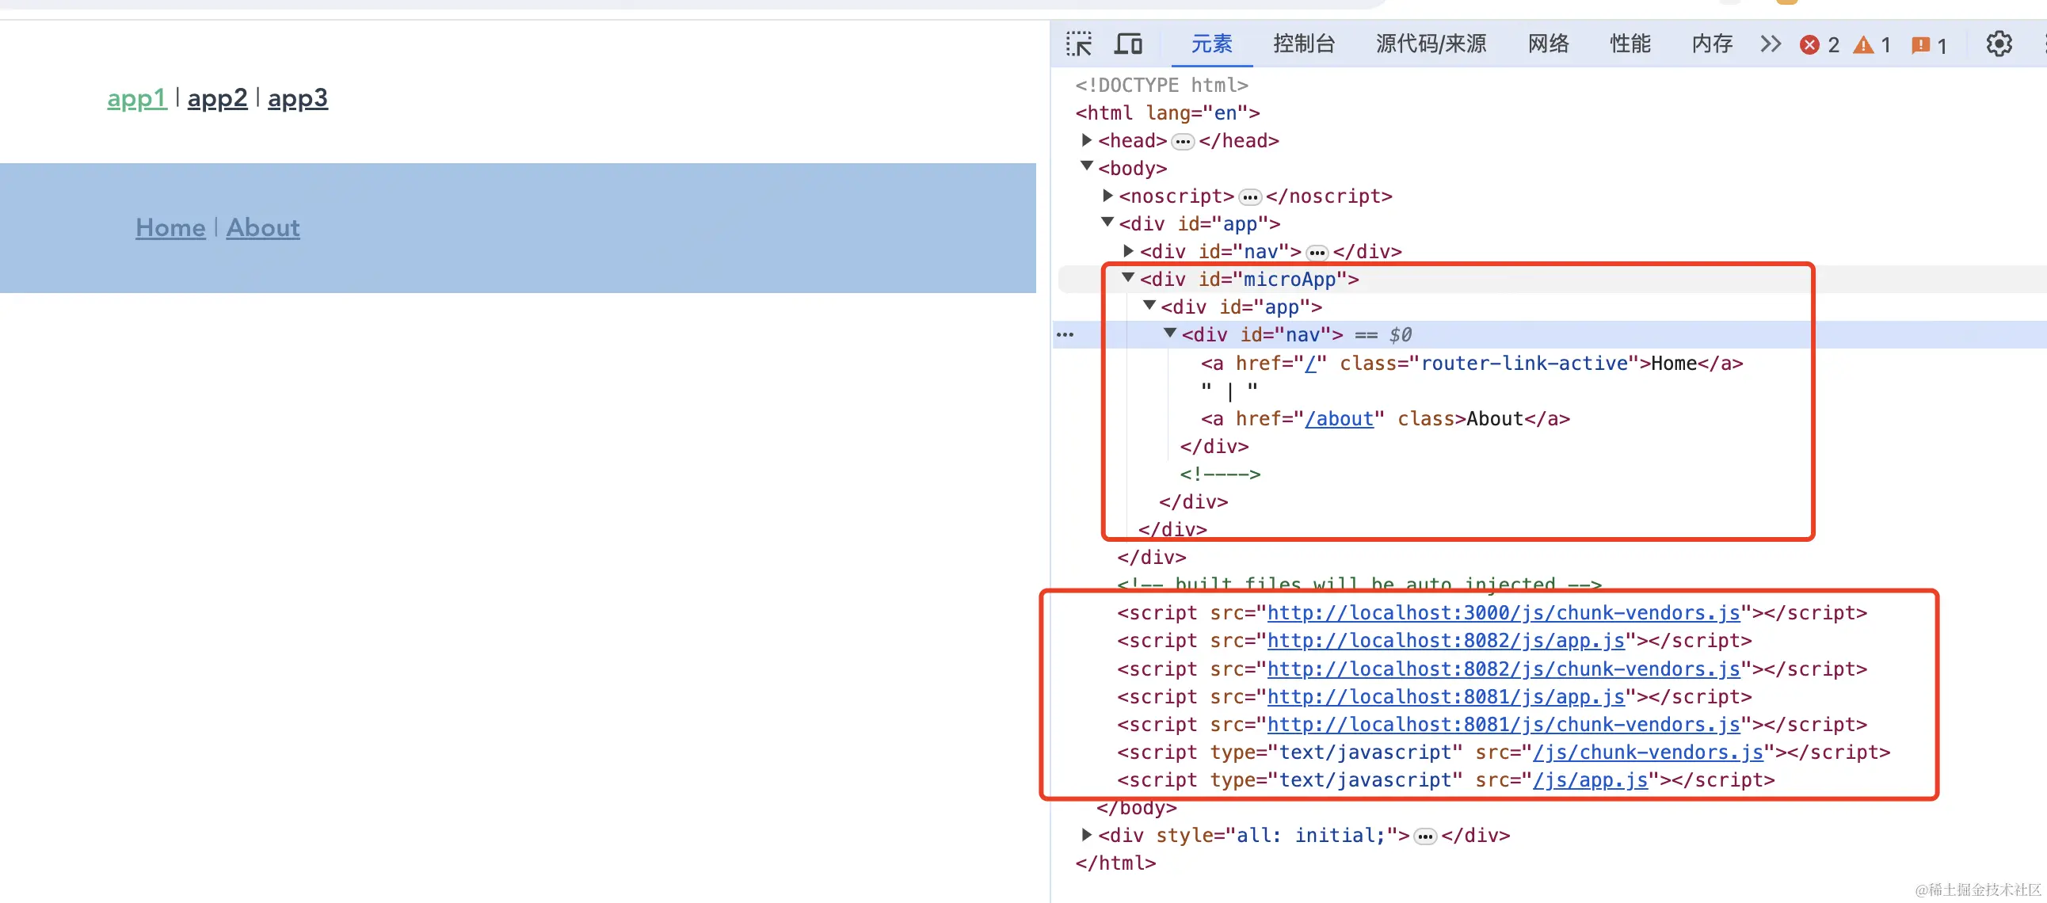2047x903 pixels.
Task: Expand the all: initial style div
Action: 1086,835
